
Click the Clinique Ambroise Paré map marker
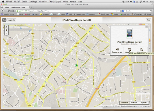[x=64, y=81]
